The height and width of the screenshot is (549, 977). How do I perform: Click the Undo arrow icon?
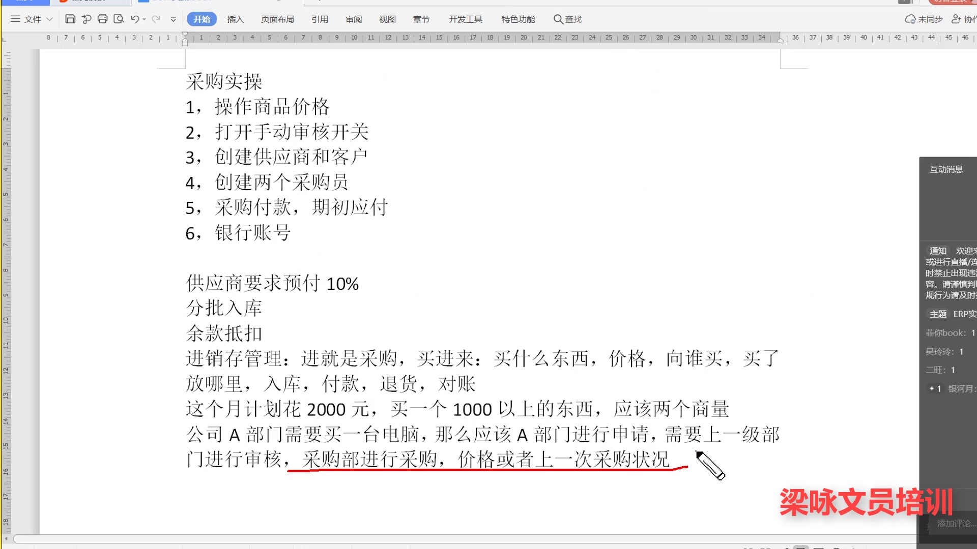point(135,19)
